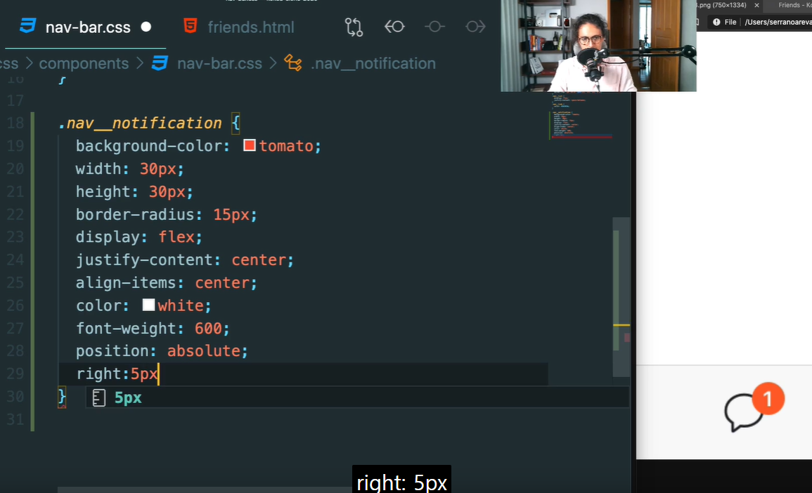Click the font-weight 600 value

208,328
